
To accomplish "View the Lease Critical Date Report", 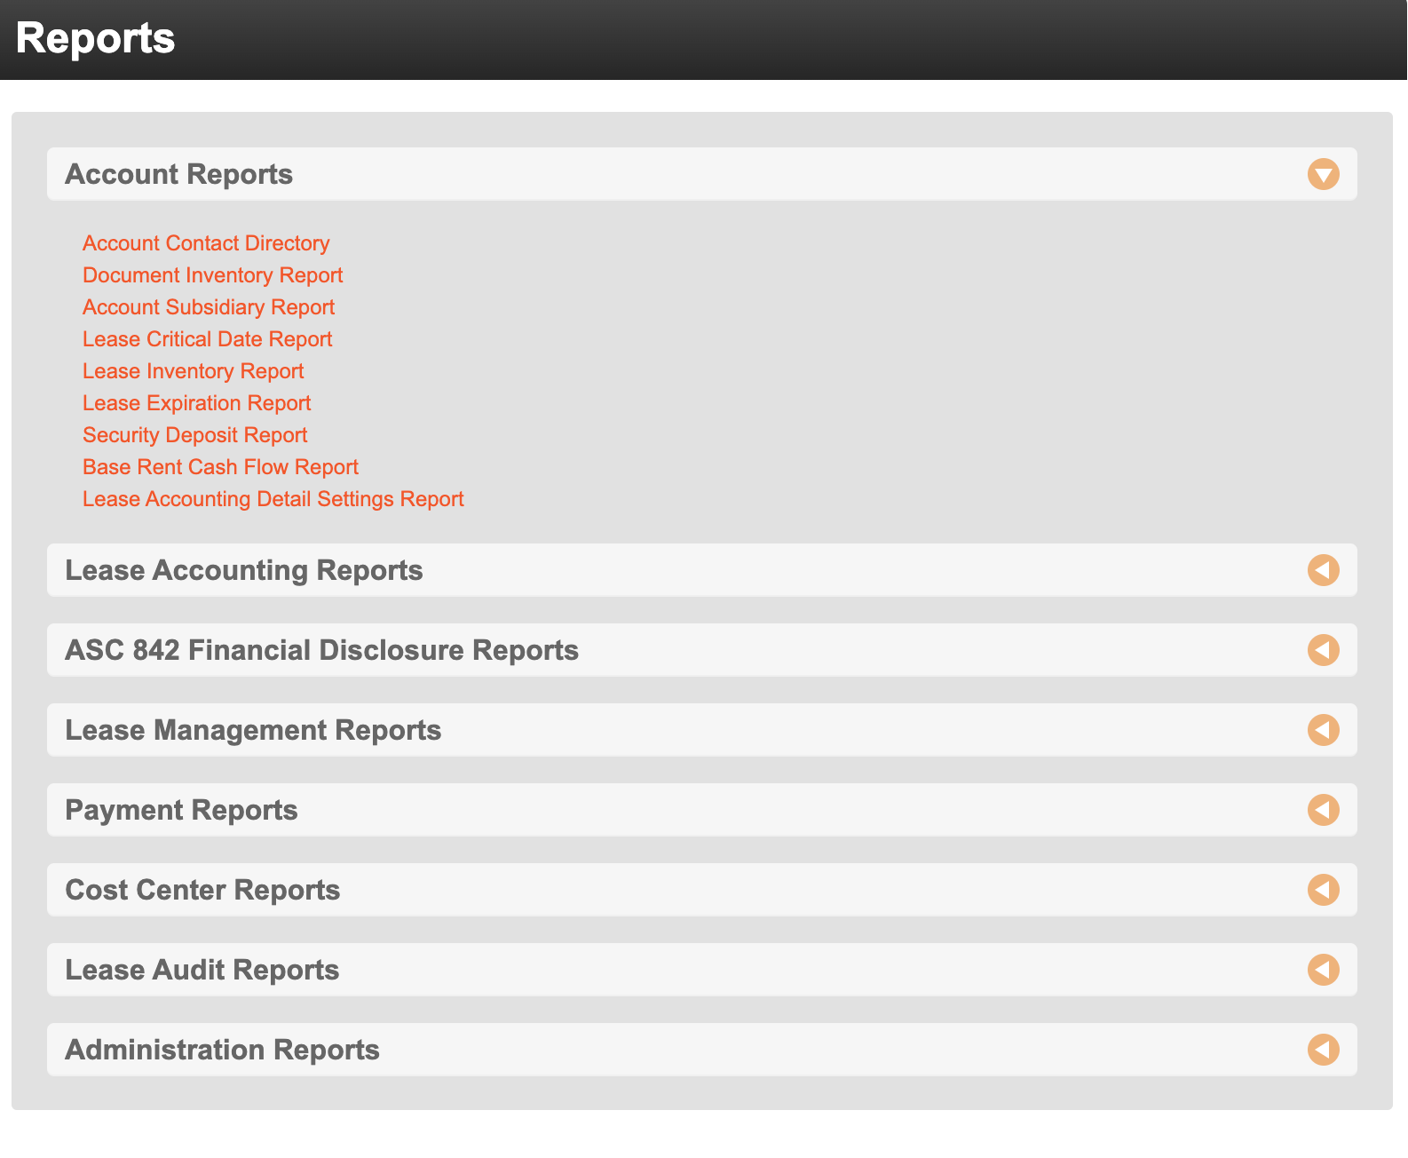I will click(208, 339).
